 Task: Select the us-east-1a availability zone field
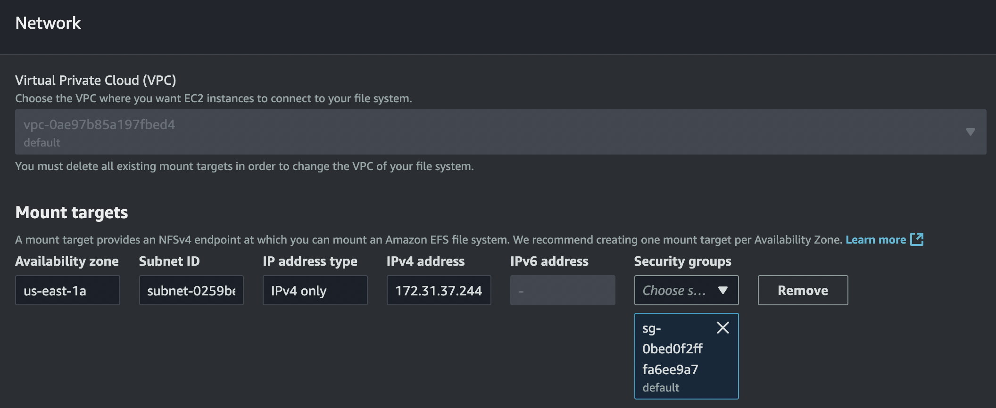(67, 291)
